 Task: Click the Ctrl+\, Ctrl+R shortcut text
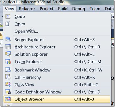[87, 47]
